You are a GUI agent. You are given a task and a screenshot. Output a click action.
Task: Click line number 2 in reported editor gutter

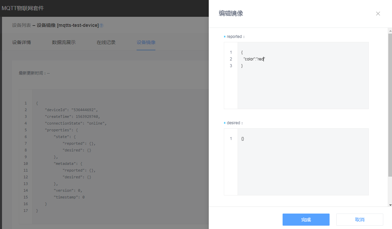pyautogui.click(x=231, y=59)
